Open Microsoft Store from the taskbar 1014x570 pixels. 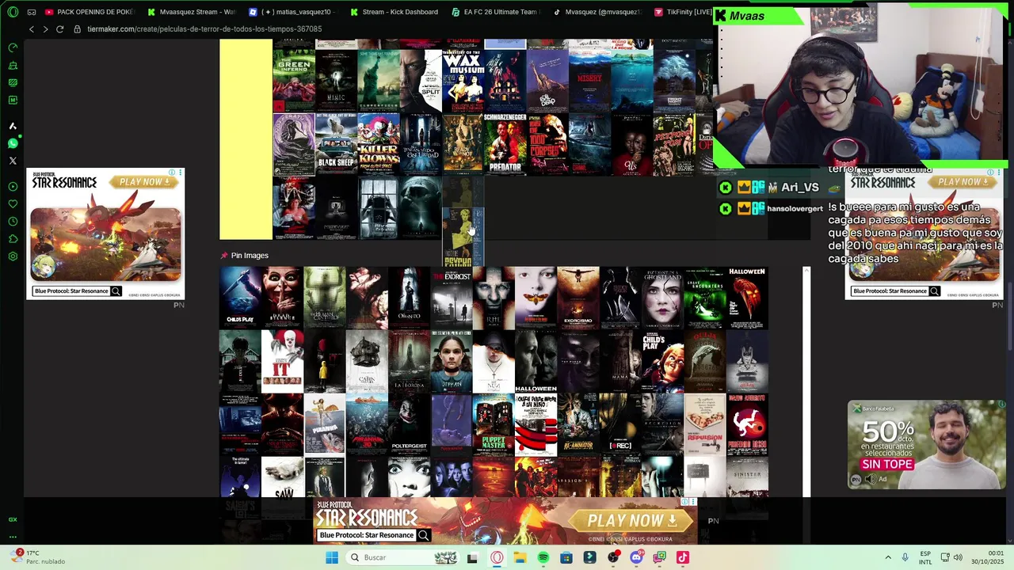[x=566, y=557]
